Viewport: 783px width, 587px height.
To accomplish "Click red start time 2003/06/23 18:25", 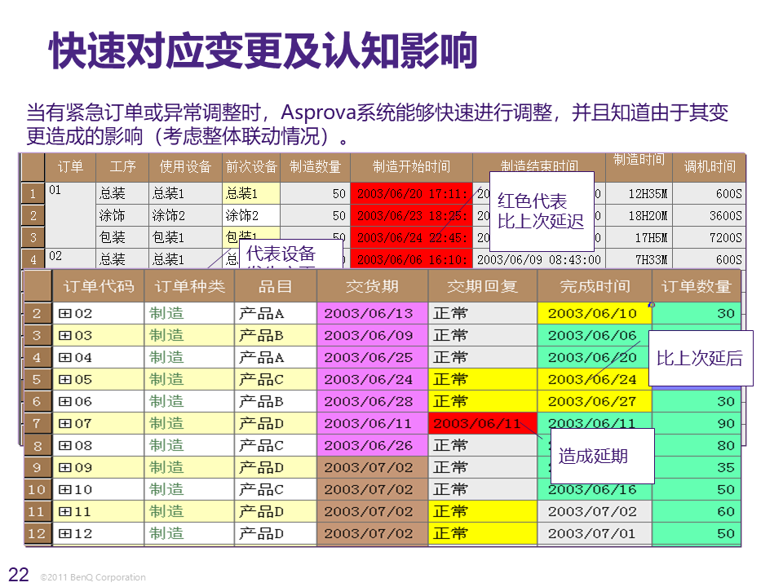I will pos(411,215).
